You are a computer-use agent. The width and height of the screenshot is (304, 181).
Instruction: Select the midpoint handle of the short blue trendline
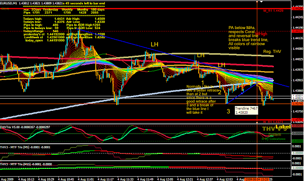(x=242, y=93)
